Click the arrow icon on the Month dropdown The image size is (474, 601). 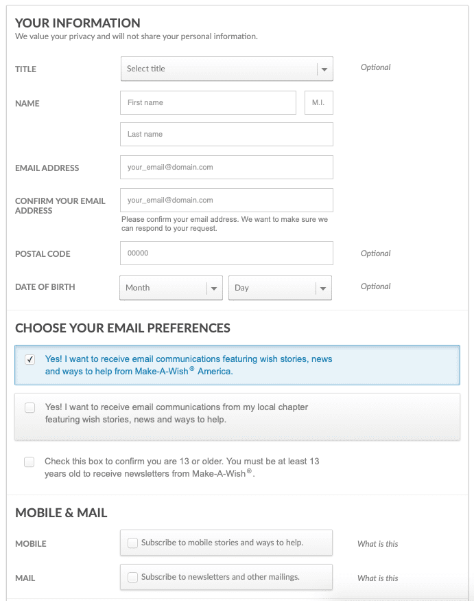213,288
